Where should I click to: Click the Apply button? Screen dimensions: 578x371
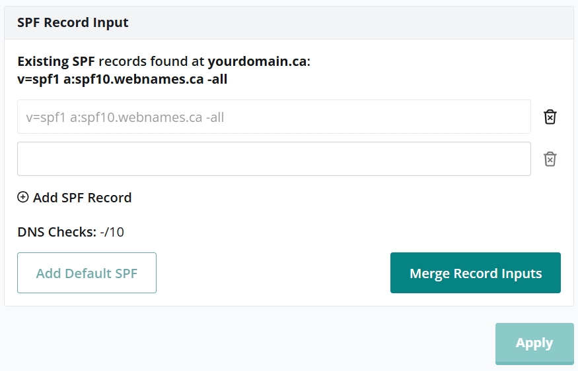click(x=534, y=343)
